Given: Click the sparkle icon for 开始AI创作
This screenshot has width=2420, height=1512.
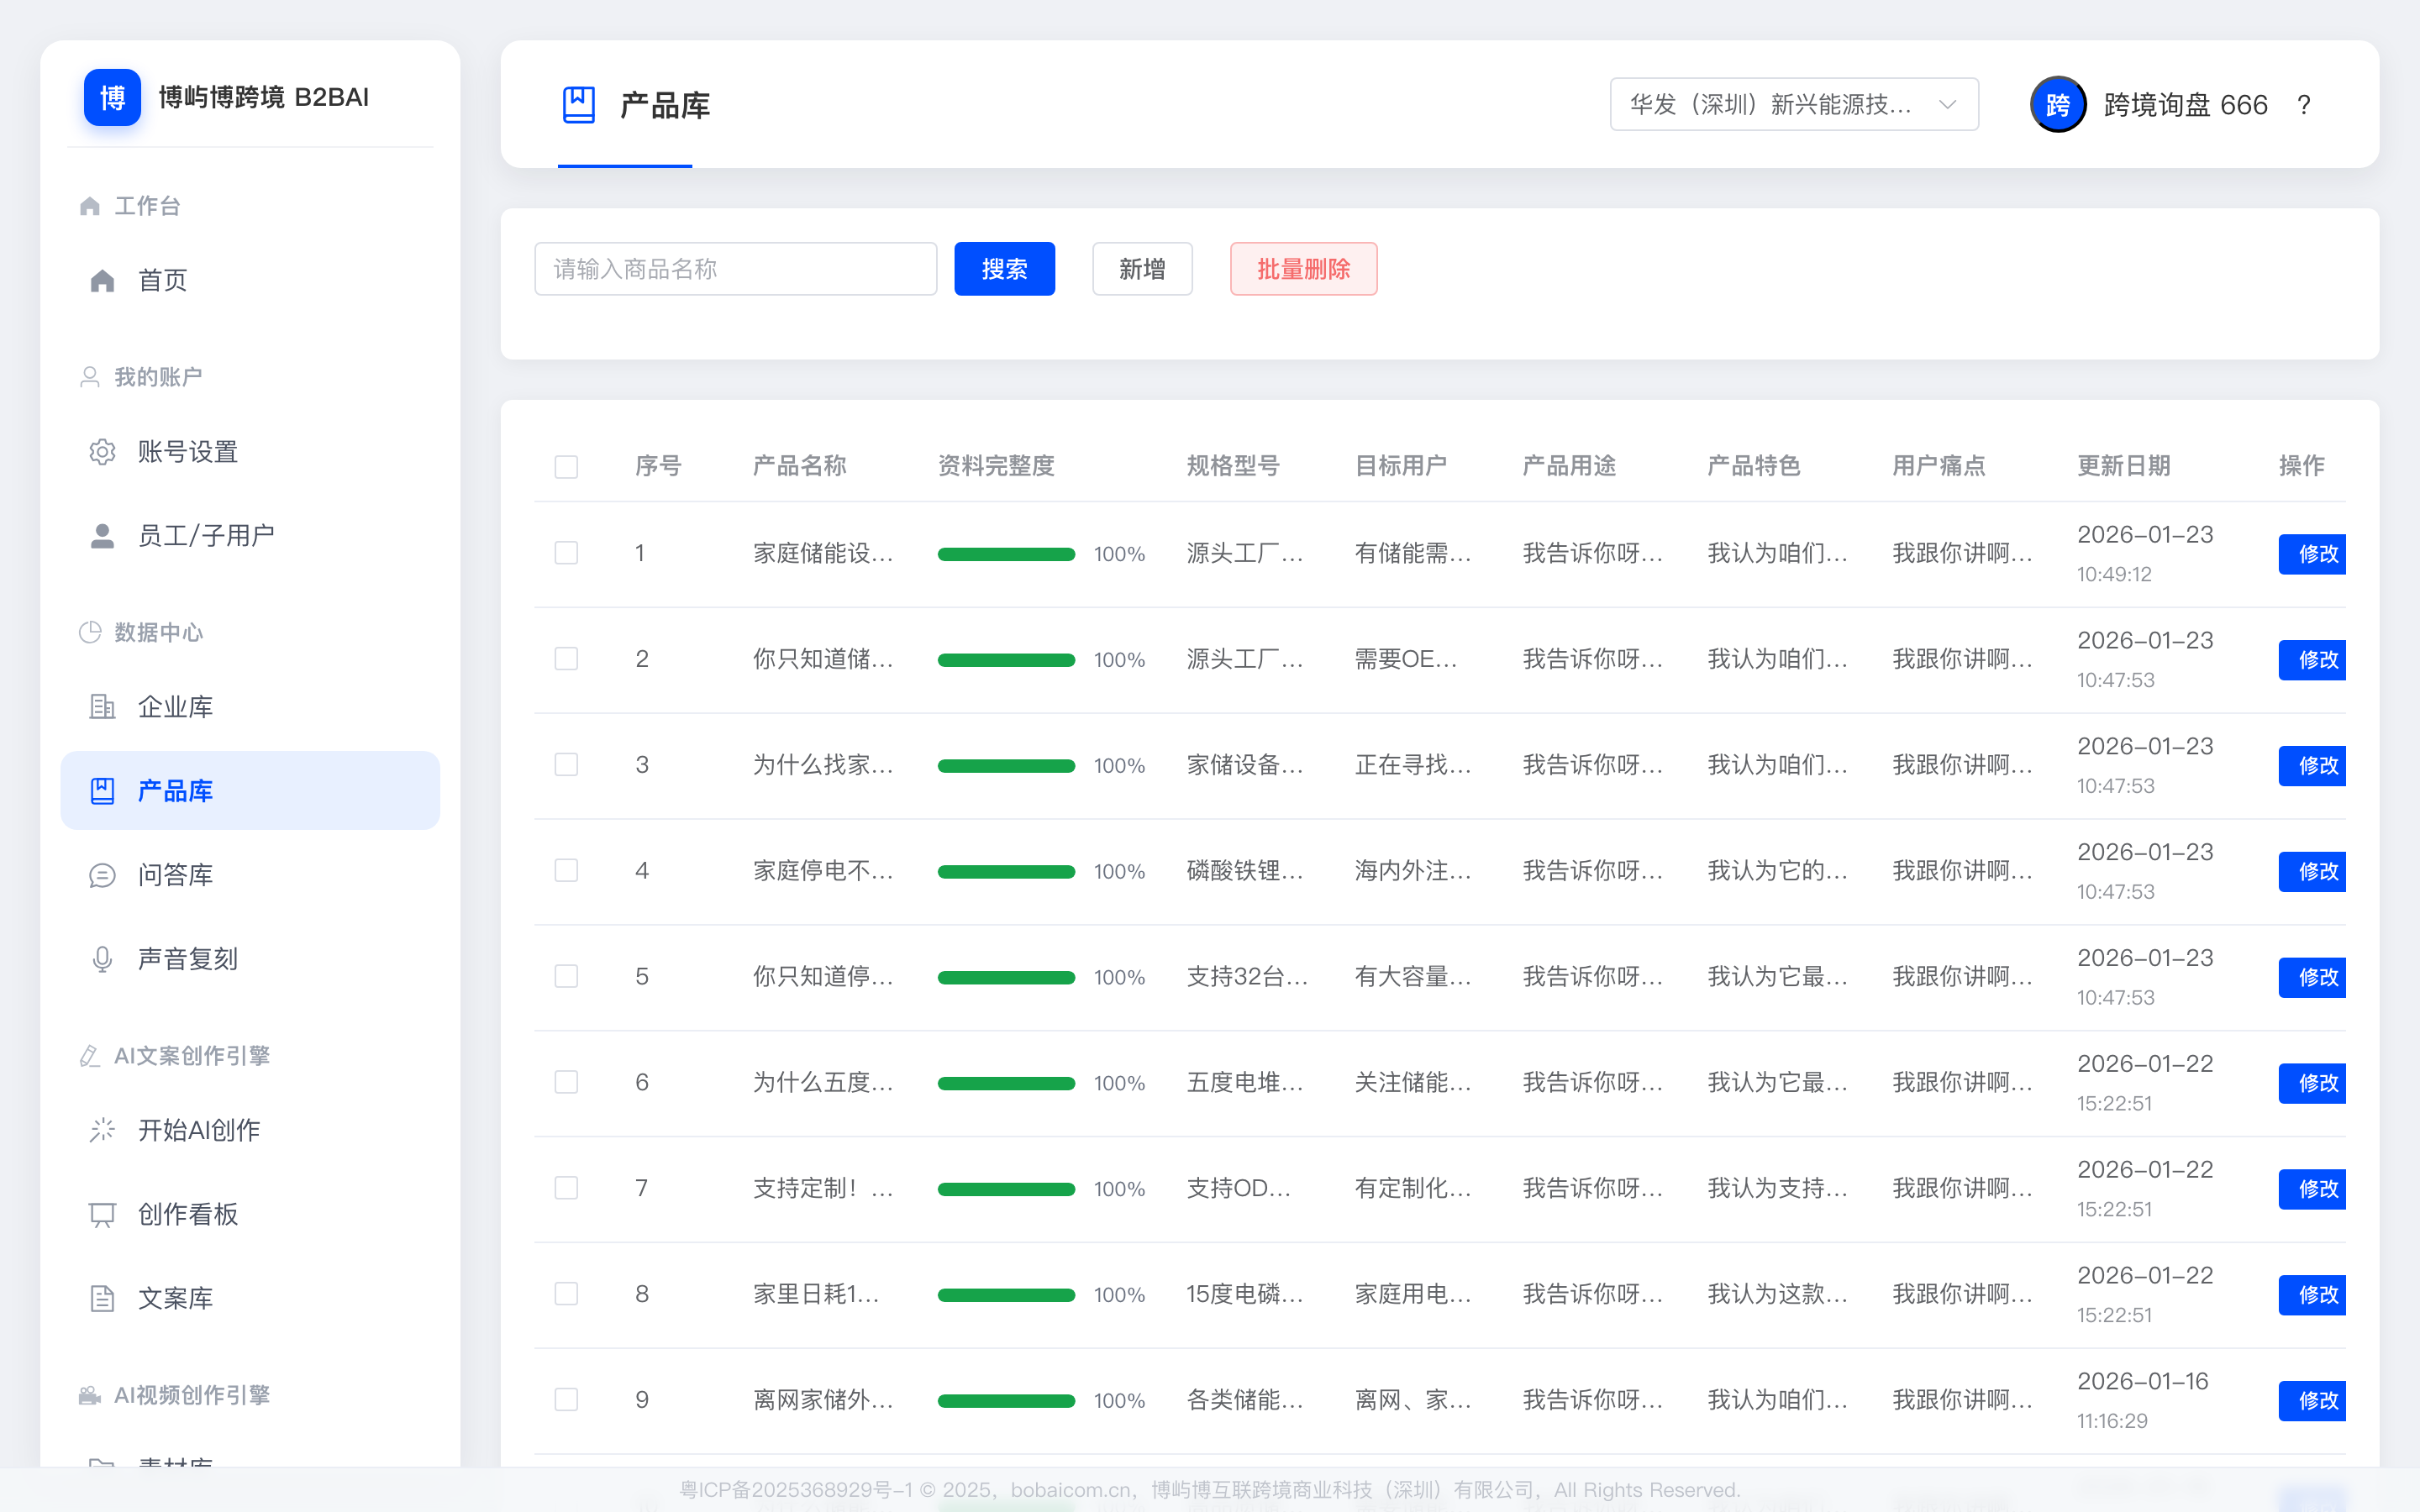Looking at the screenshot, I should (x=102, y=1130).
